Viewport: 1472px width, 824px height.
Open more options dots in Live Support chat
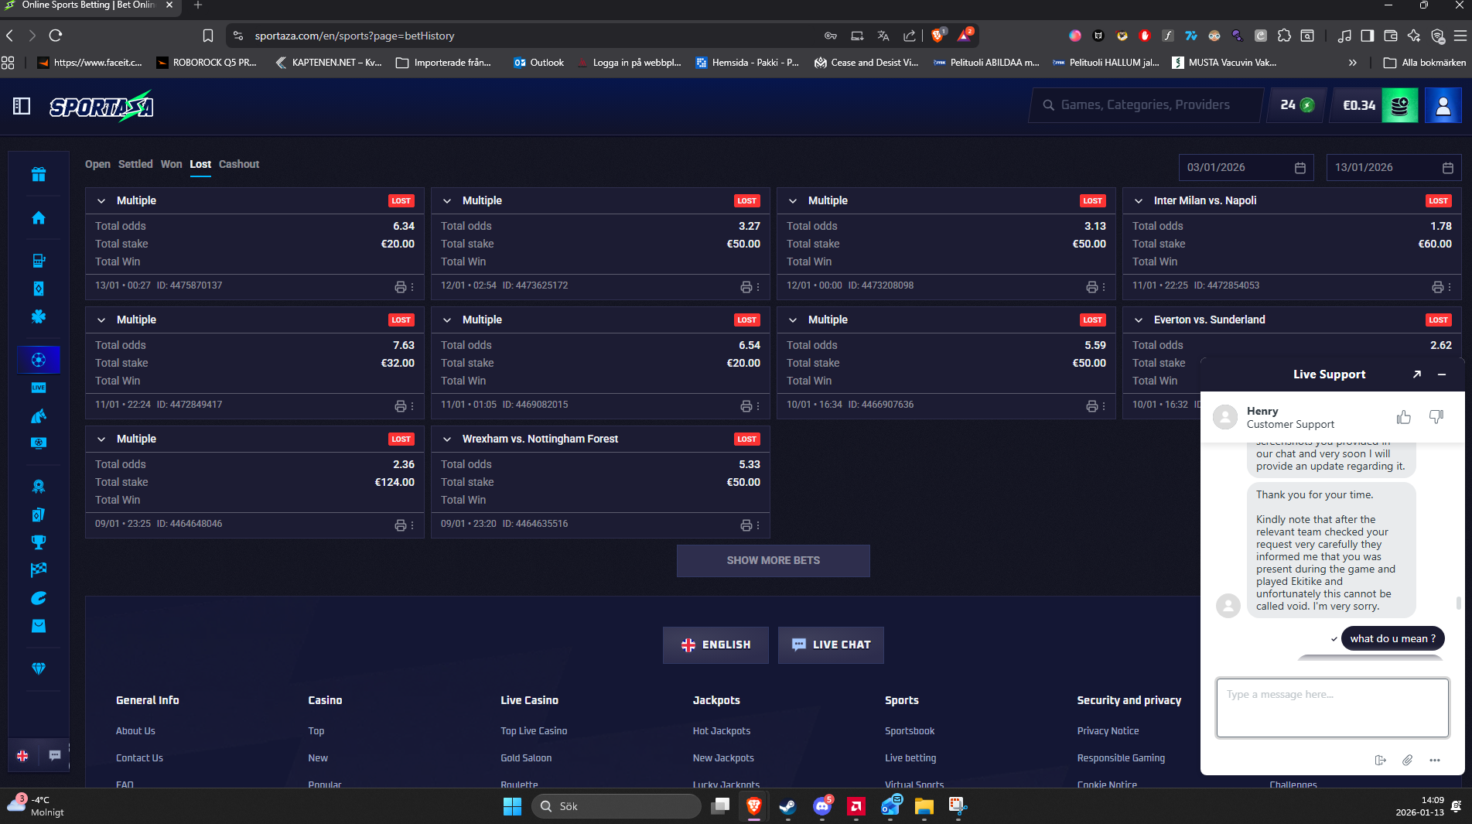[1435, 760]
